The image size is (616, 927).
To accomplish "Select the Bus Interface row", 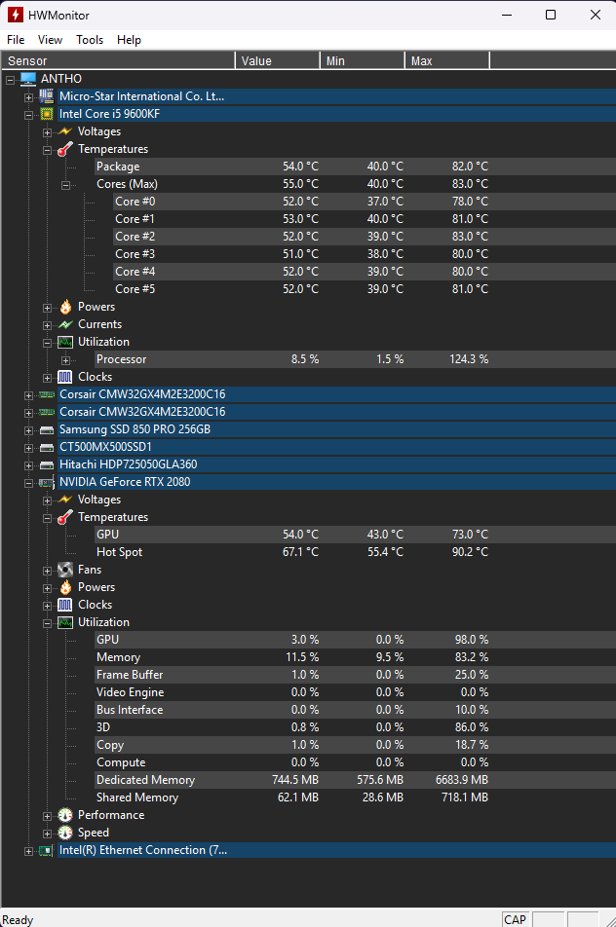I will point(355,710).
